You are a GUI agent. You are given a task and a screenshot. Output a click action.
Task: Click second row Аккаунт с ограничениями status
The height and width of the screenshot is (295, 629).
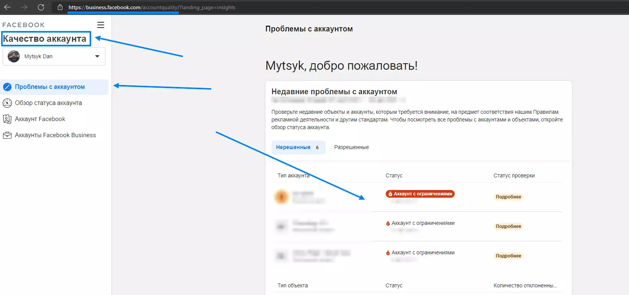tap(420, 223)
